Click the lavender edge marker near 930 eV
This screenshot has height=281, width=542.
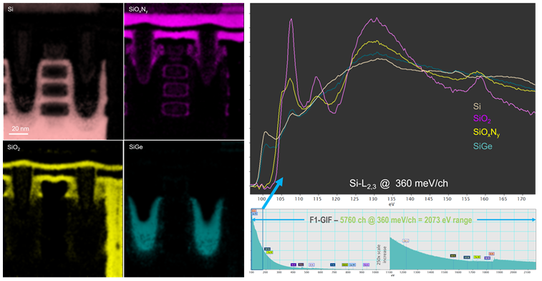tap(366, 265)
